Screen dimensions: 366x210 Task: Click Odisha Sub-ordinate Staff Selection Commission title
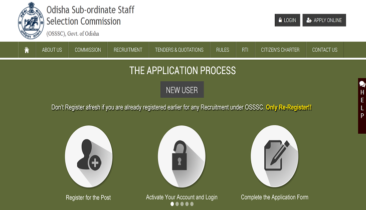click(x=90, y=16)
